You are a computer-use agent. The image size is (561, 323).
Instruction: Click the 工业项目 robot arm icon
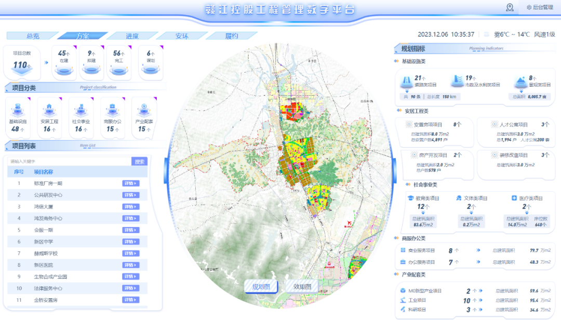(x=403, y=300)
